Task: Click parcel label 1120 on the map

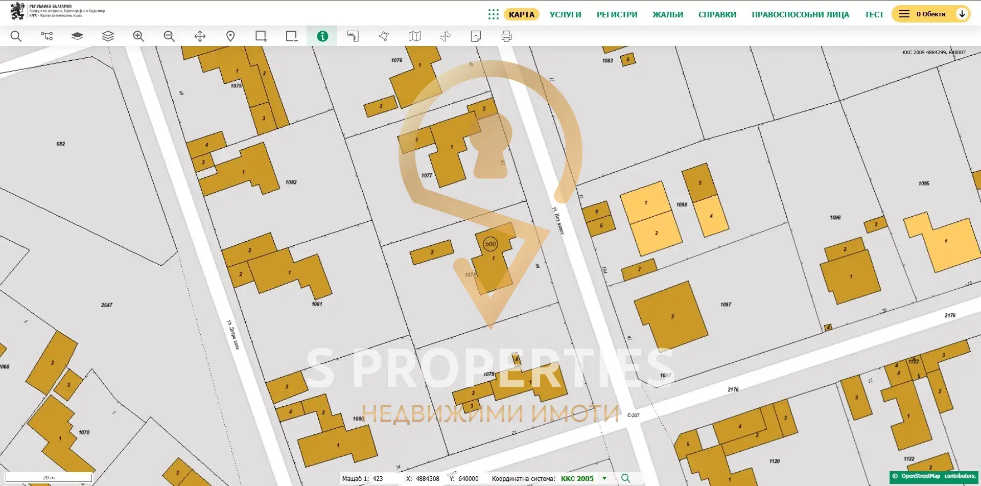Action: [775, 461]
